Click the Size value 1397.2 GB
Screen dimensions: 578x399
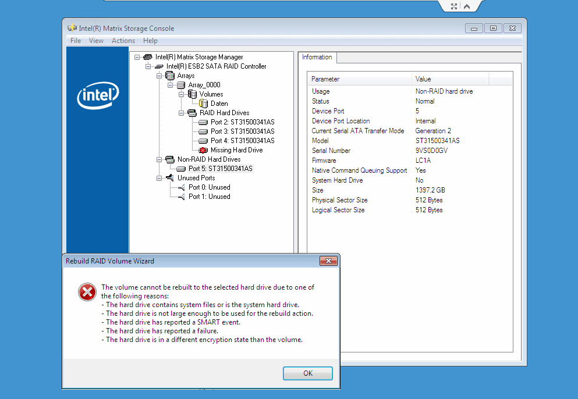tap(430, 190)
